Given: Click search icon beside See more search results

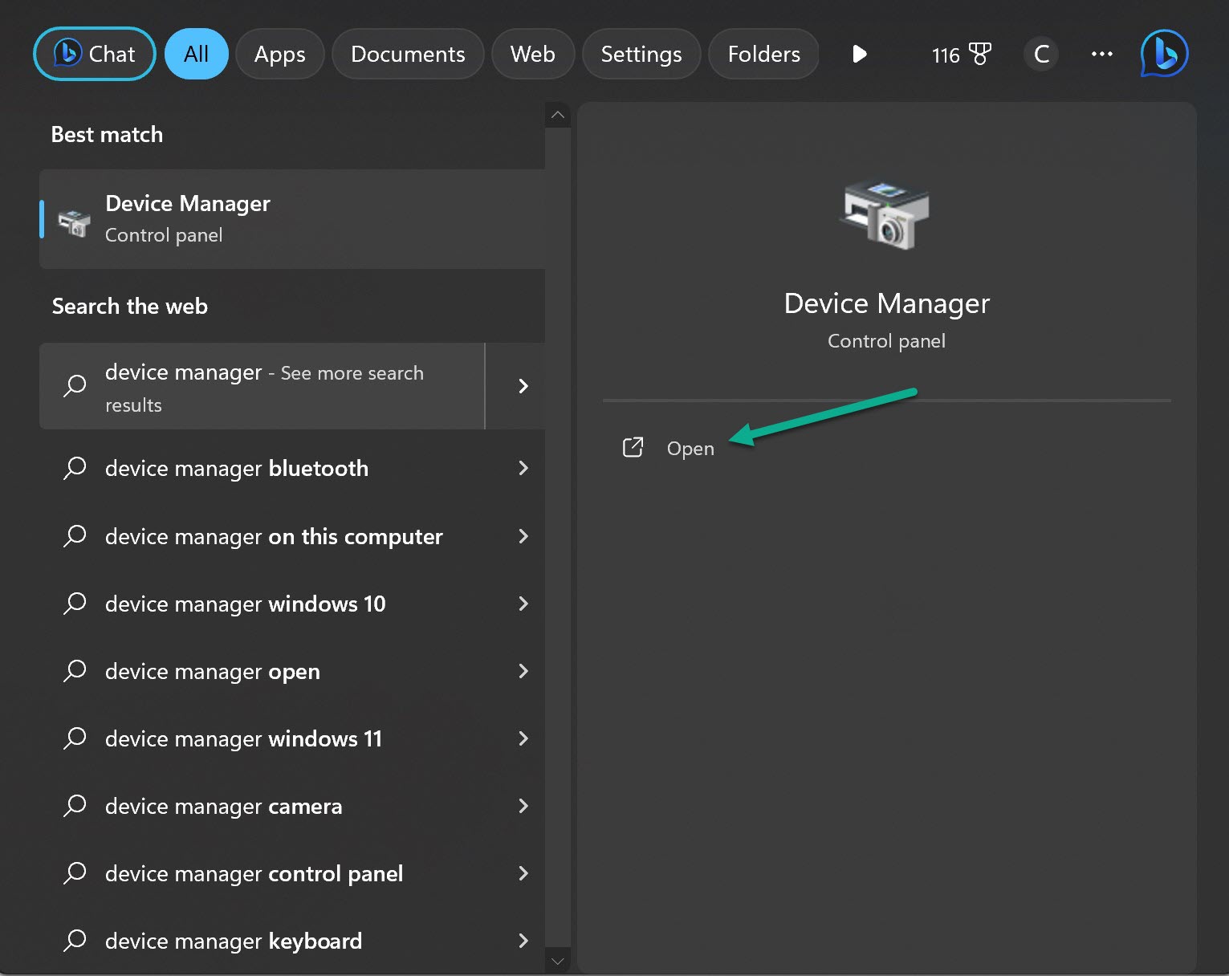Looking at the screenshot, I should [75, 386].
